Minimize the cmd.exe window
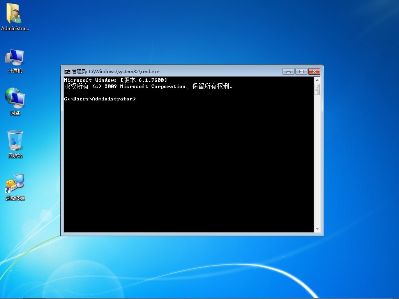399x299 pixels. [288, 72]
